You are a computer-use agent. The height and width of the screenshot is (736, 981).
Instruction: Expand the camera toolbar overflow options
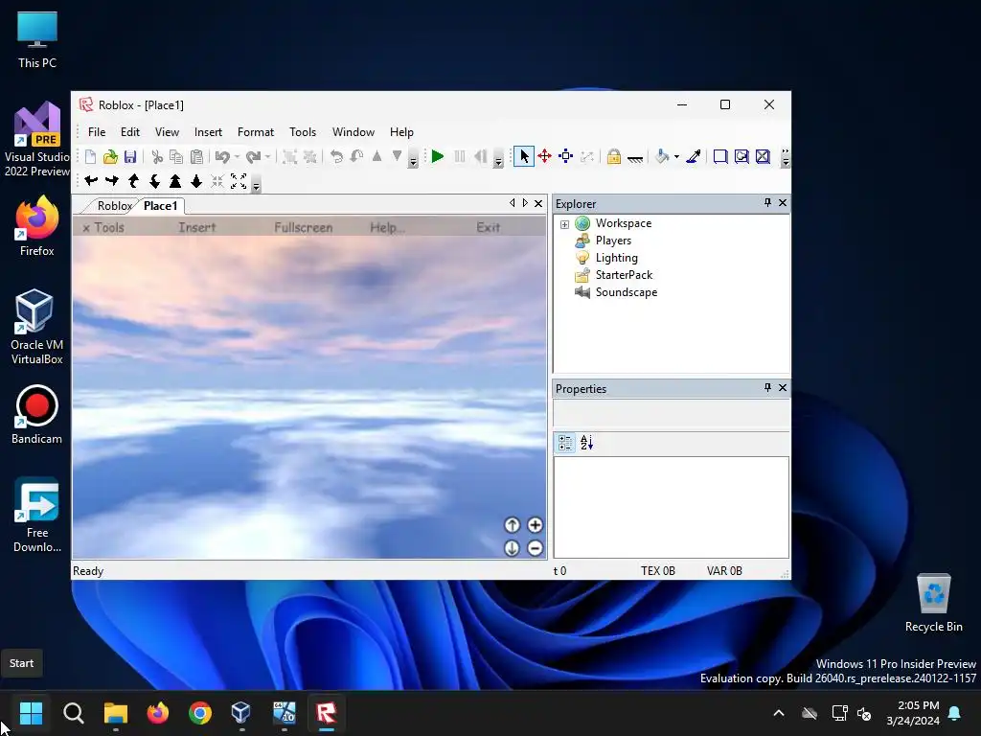tap(256, 185)
